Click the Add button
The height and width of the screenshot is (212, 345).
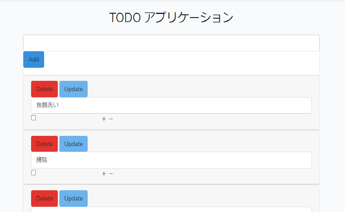coord(33,59)
